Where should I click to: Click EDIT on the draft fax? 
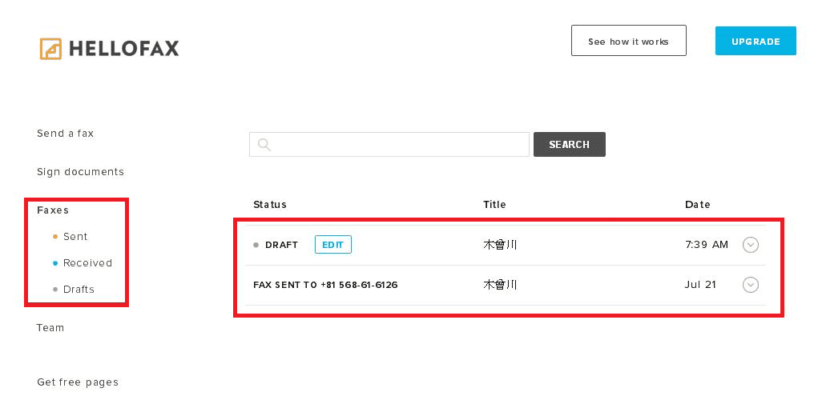tap(332, 245)
